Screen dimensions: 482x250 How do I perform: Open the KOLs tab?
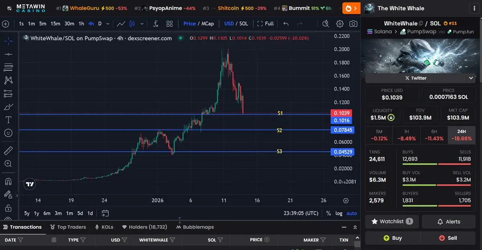[x=104, y=227]
